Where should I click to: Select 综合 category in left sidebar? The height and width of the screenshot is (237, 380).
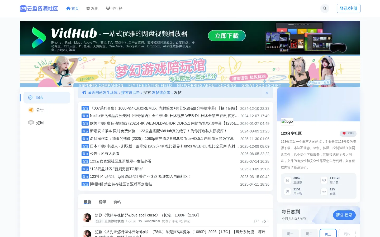(47, 97)
